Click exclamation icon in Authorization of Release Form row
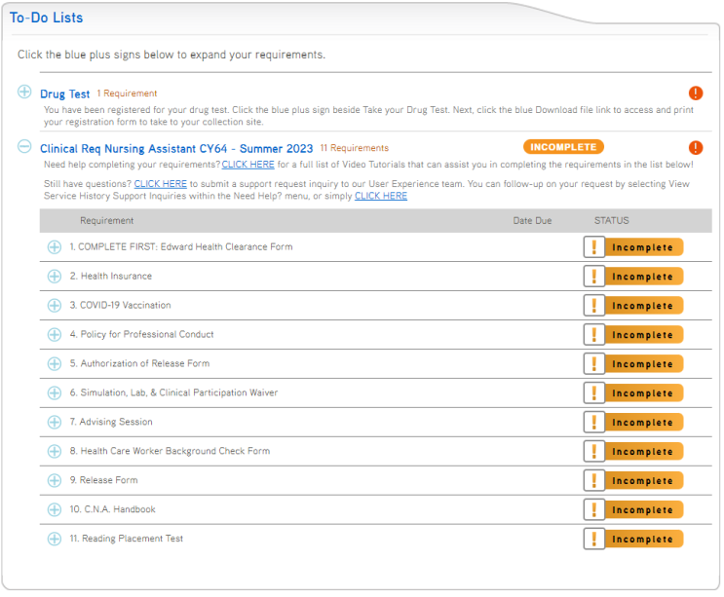 point(594,363)
